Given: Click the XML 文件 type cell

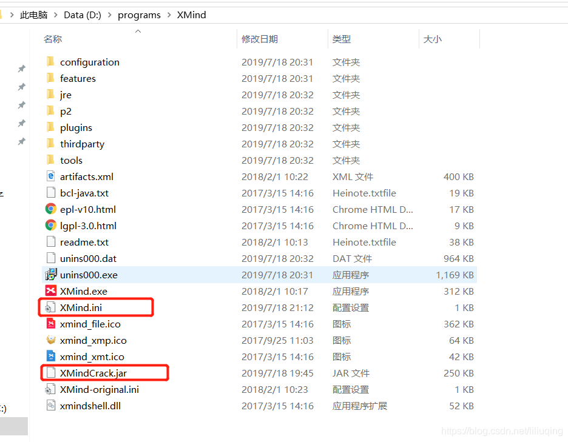Looking at the screenshot, I should coord(353,176).
